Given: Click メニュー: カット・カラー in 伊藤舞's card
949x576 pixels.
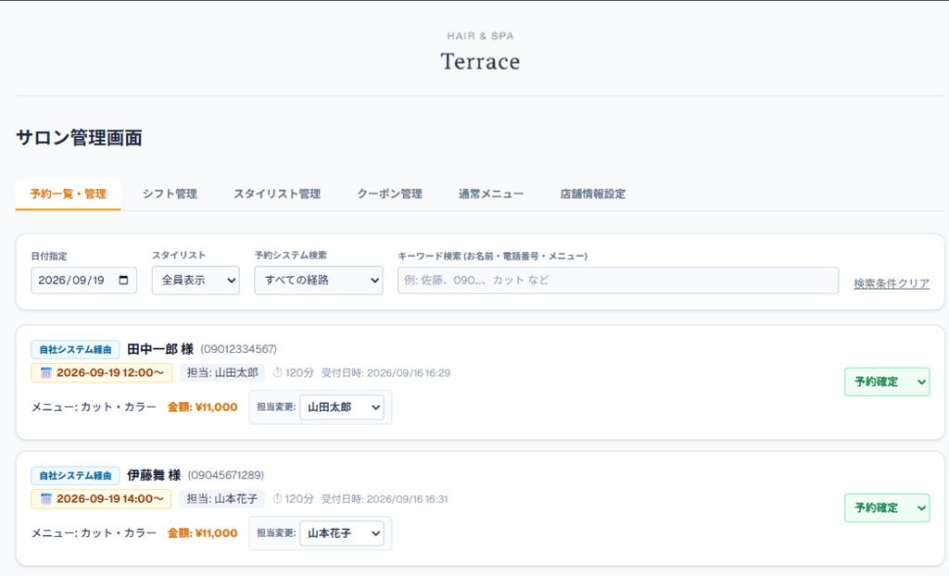Looking at the screenshot, I should coord(94,533).
